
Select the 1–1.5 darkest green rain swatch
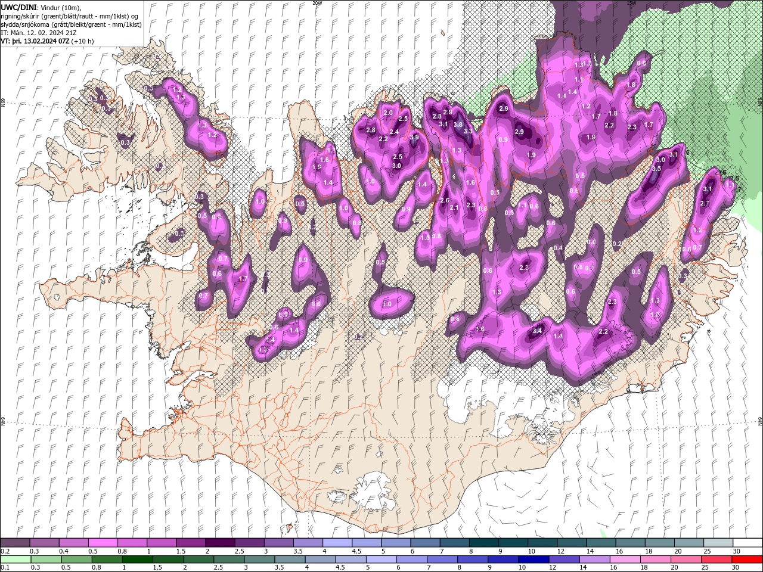tap(137, 559)
